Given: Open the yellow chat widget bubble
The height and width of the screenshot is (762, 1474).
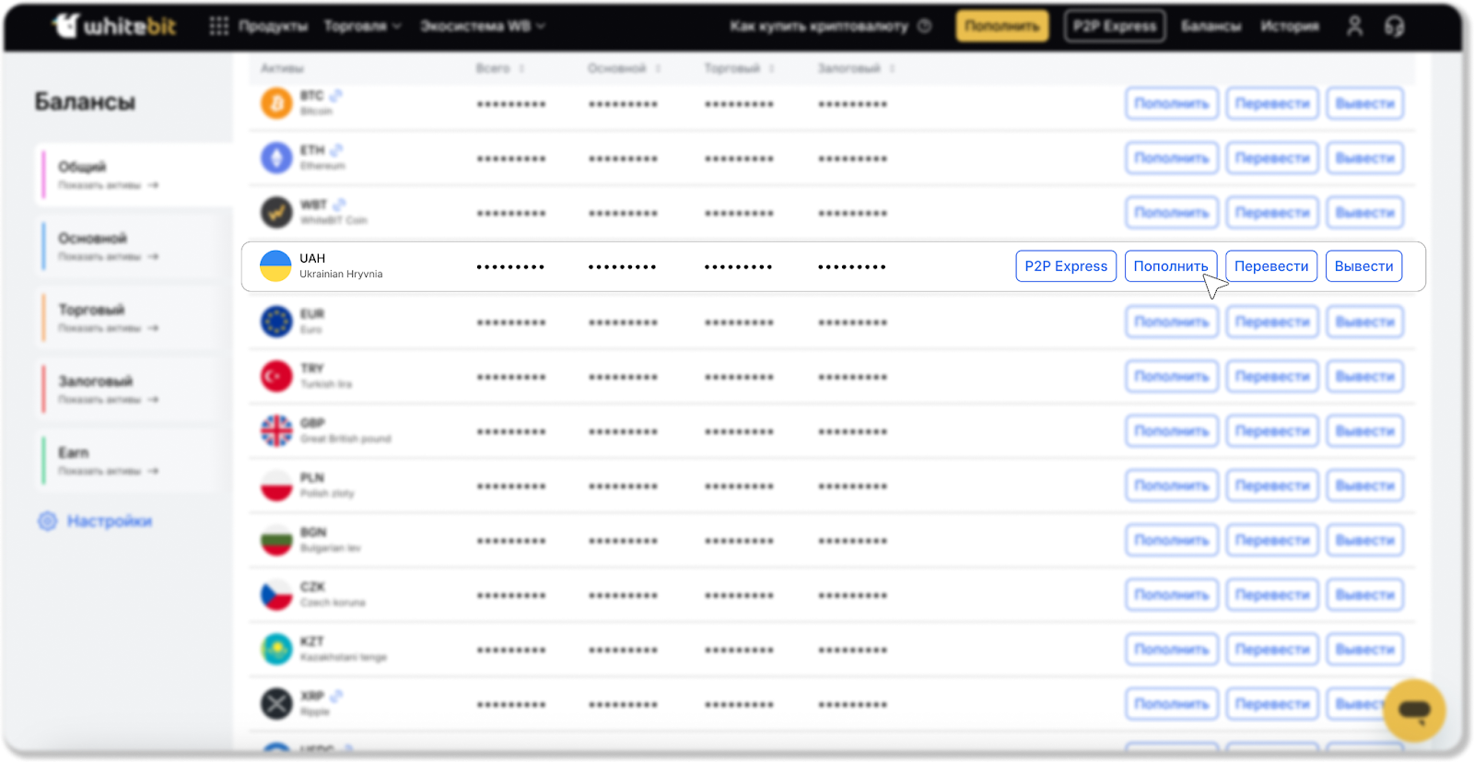Looking at the screenshot, I should [1413, 710].
